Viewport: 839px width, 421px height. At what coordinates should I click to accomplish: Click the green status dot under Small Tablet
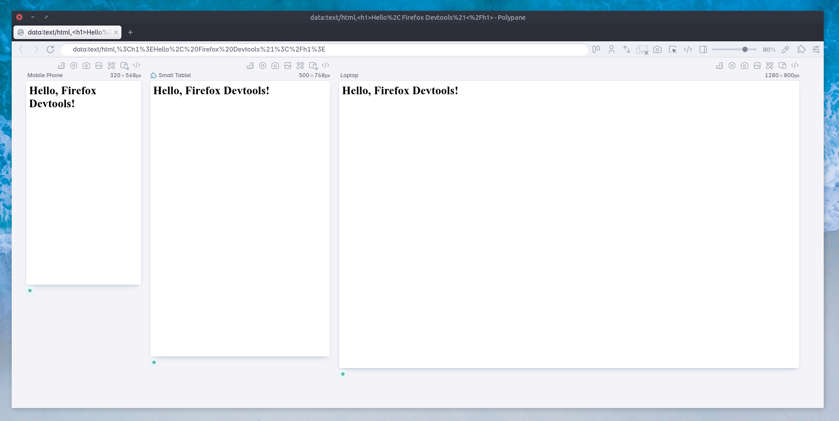154,362
